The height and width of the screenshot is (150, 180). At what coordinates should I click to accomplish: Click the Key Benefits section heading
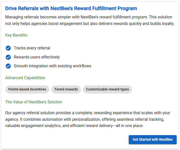pos(16,35)
